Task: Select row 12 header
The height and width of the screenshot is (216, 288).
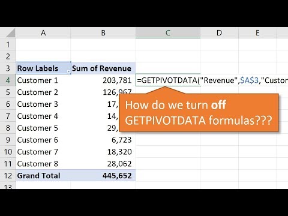Action: point(8,176)
